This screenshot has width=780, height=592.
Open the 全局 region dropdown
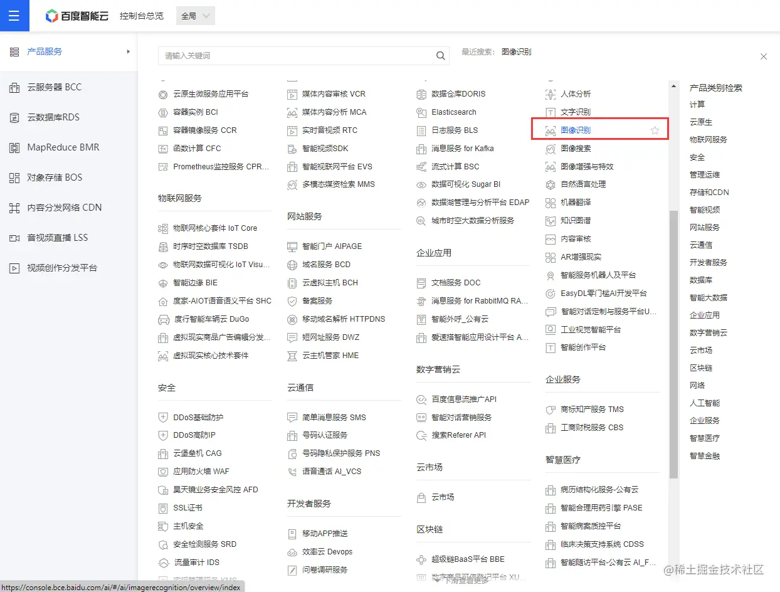point(196,16)
